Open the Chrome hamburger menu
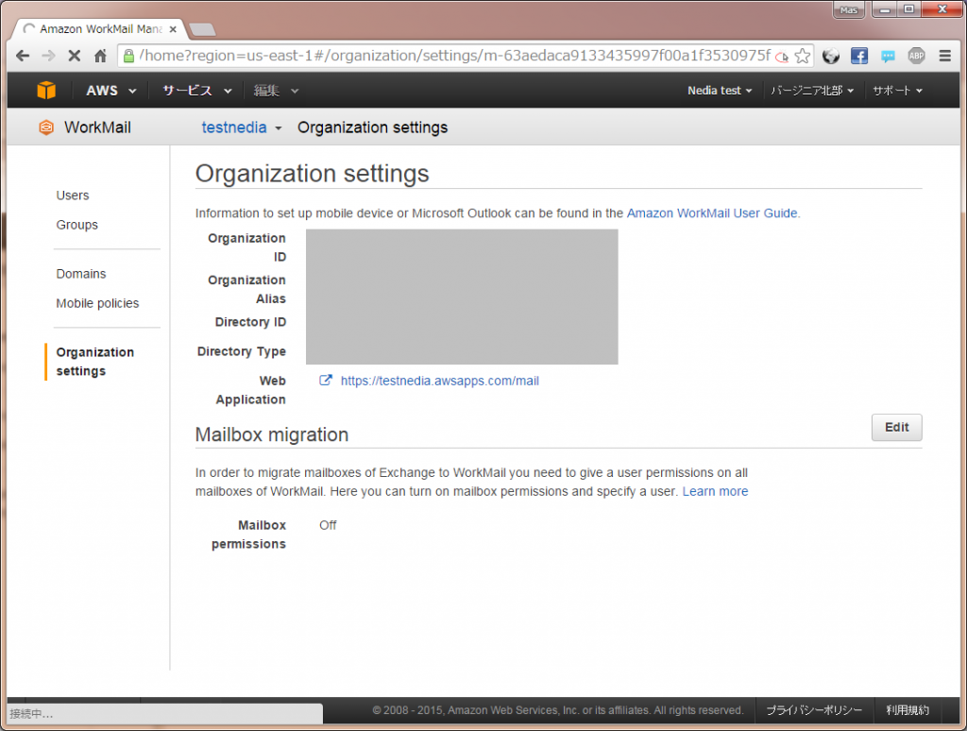967x731 pixels. tap(944, 56)
